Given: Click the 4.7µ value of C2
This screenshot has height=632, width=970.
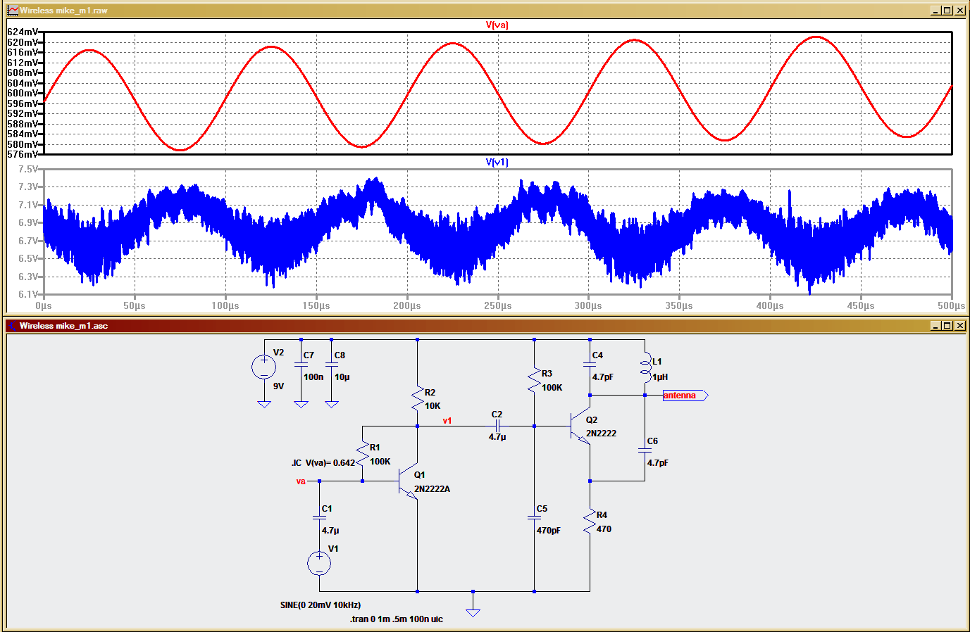Looking at the screenshot, I should click(x=497, y=437).
